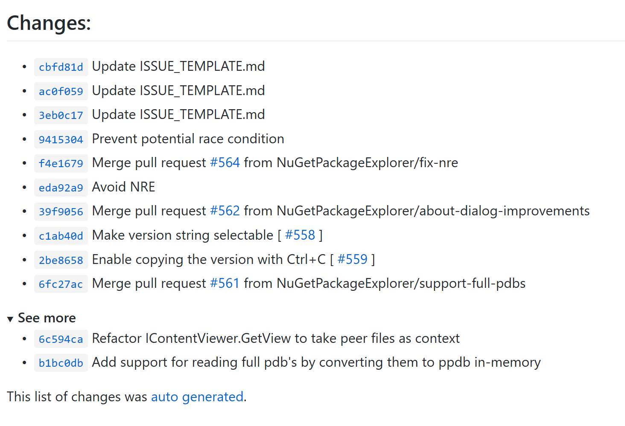Click the See more summary label
Image resolution: width=625 pixels, height=426 pixels.
click(47, 318)
